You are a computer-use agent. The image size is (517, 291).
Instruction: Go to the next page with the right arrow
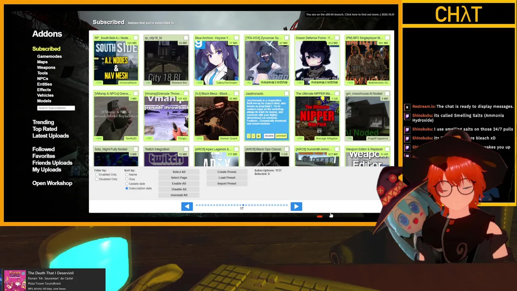click(x=296, y=207)
